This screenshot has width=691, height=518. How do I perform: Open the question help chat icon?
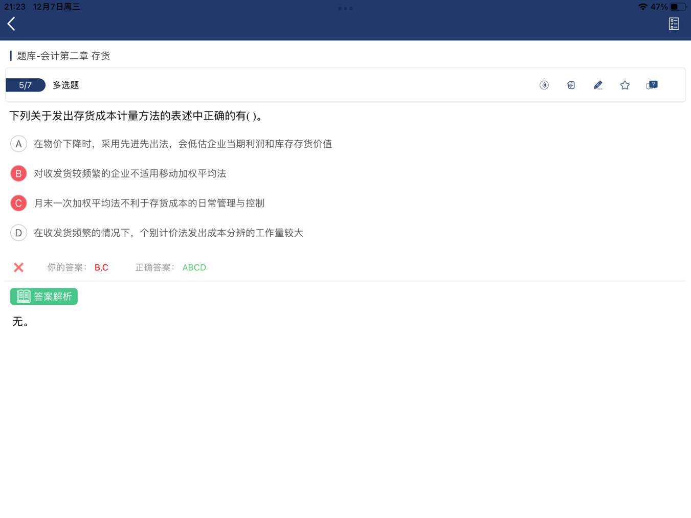pos(652,85)
